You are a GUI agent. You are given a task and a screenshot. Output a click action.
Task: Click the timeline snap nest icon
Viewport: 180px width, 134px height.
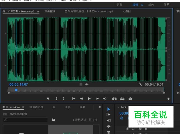pyautogui.click(x=121, y=118)
